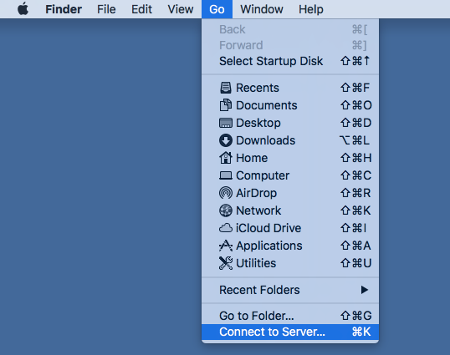Click the AirDrop radar icon
Viewport: 450px width, 355px height.
pyautogui.click(x=226, y=193)
